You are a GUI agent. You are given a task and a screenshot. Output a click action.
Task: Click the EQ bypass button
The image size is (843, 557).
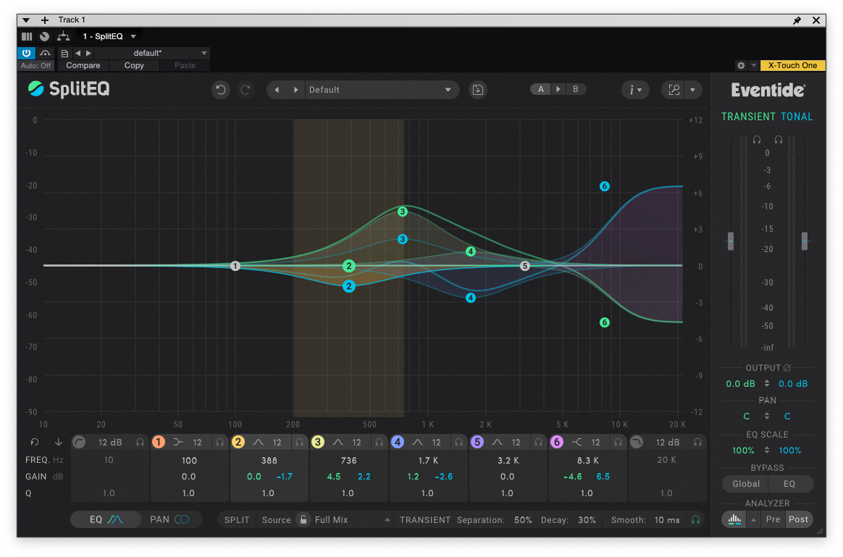pos(789,484)
